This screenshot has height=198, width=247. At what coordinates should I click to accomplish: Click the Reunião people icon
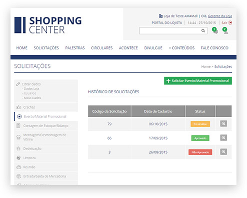(18, 167)
